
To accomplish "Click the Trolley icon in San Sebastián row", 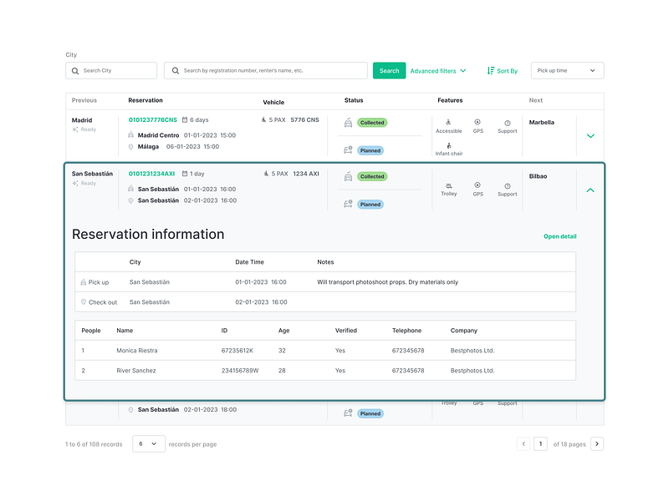I will pos(449,185).
